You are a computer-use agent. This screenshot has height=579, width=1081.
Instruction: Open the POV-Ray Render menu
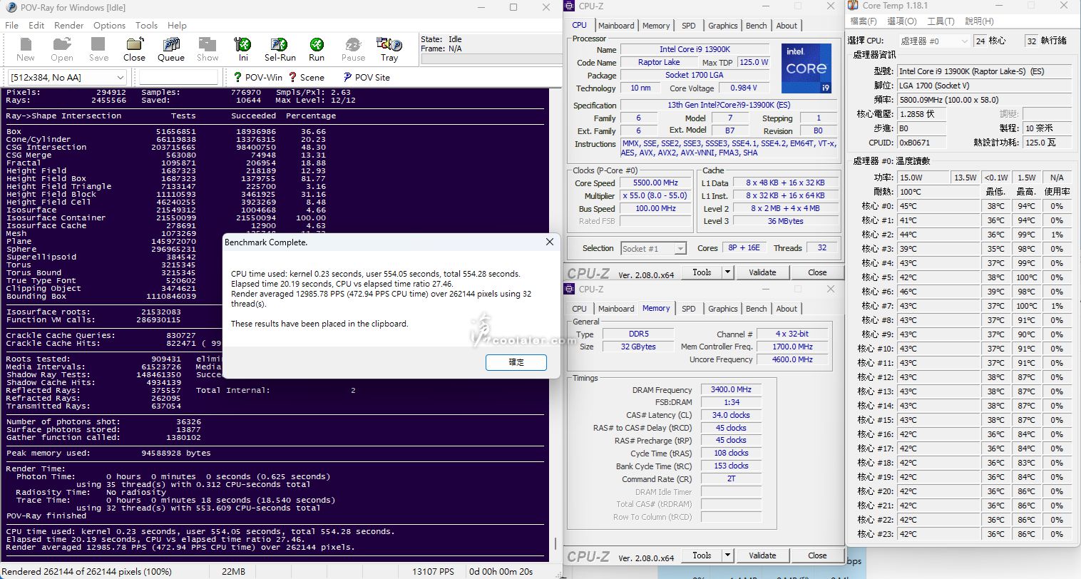click(69, 25)
